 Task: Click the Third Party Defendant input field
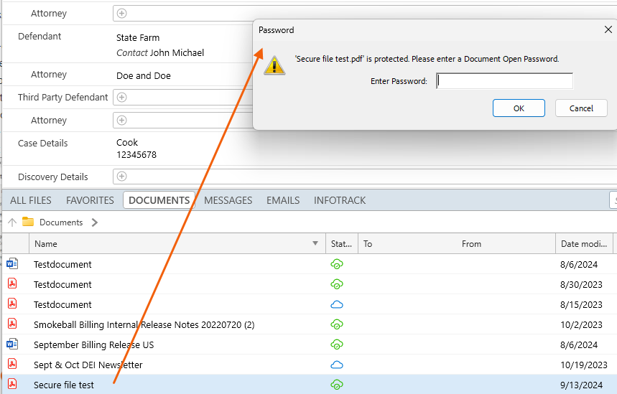coord(182,97)
